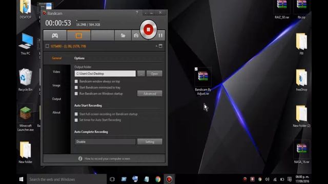The width and height of the screenshot is (328, 184).
Task: Switch to the Image tab
Action: click(56, 85)
